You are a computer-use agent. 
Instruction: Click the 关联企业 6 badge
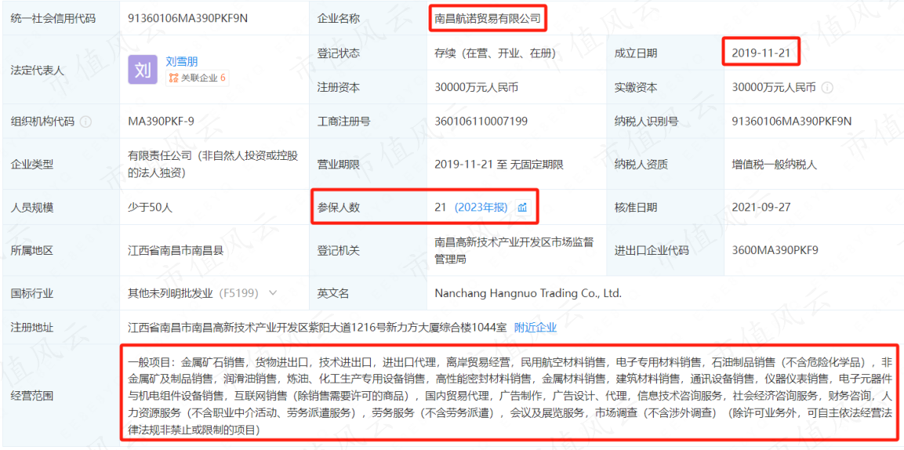click(197, 78)
